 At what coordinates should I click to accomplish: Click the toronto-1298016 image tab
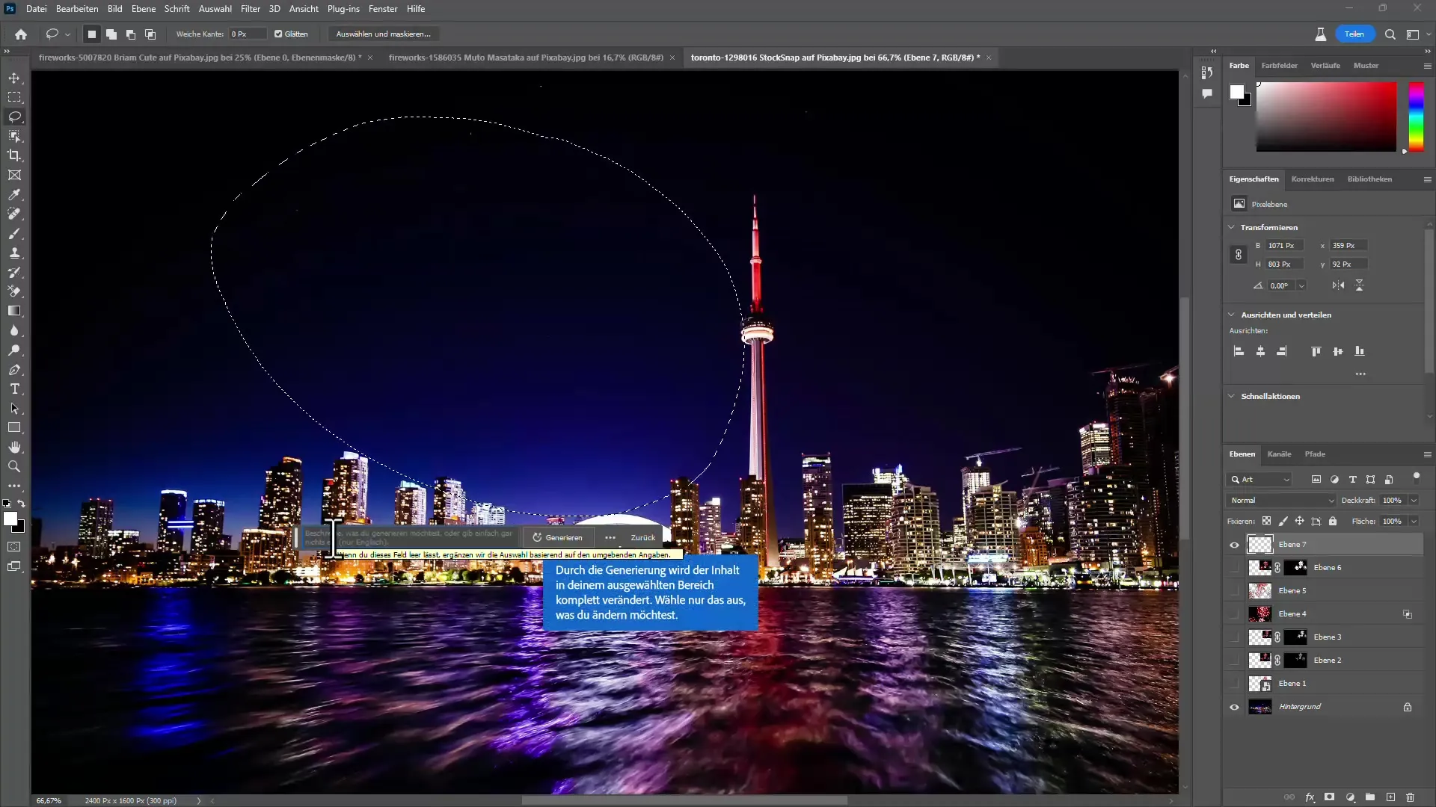click(835, 57)
